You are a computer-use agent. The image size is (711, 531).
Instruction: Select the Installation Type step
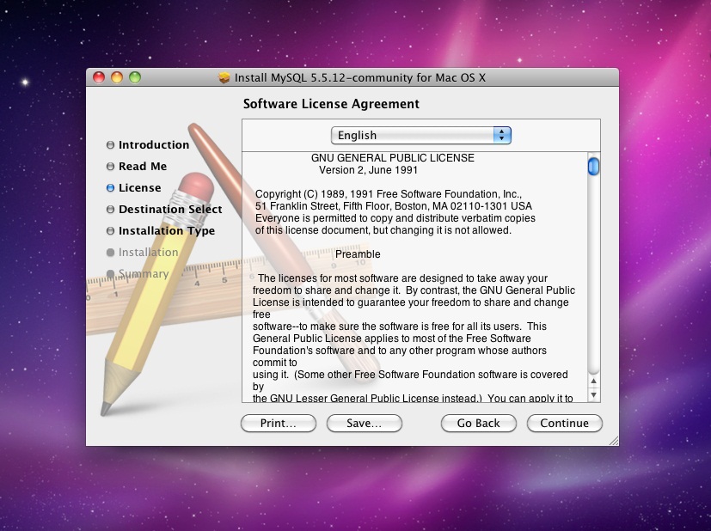click(x=161, y=230)
